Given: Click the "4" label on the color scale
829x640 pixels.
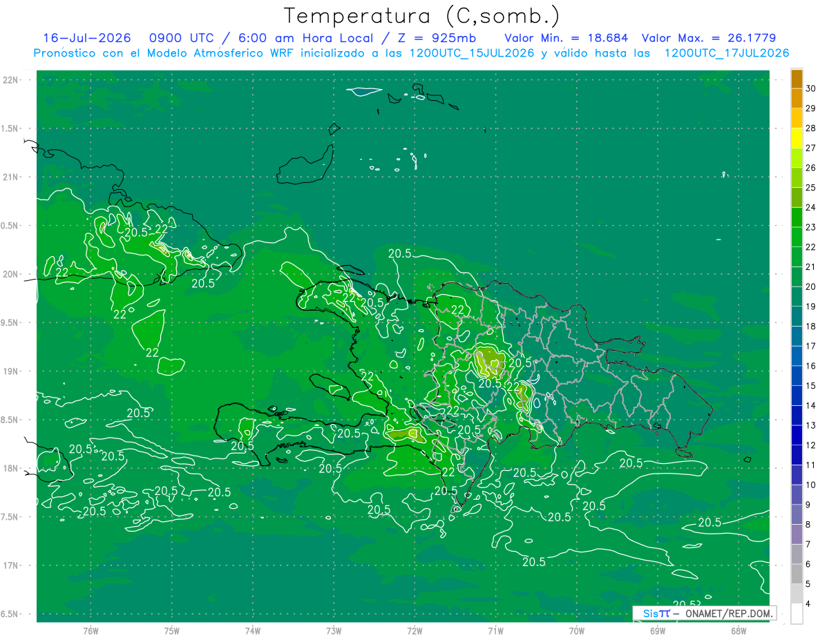Looking at the screenshot, I should point(809,603).
